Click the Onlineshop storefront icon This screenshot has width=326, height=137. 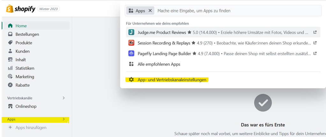click(10, 106)
